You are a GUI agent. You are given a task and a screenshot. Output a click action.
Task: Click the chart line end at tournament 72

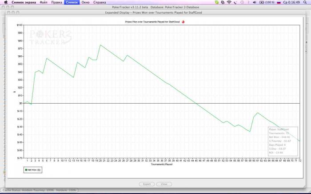pyautogui.click(x=300, y=141)
